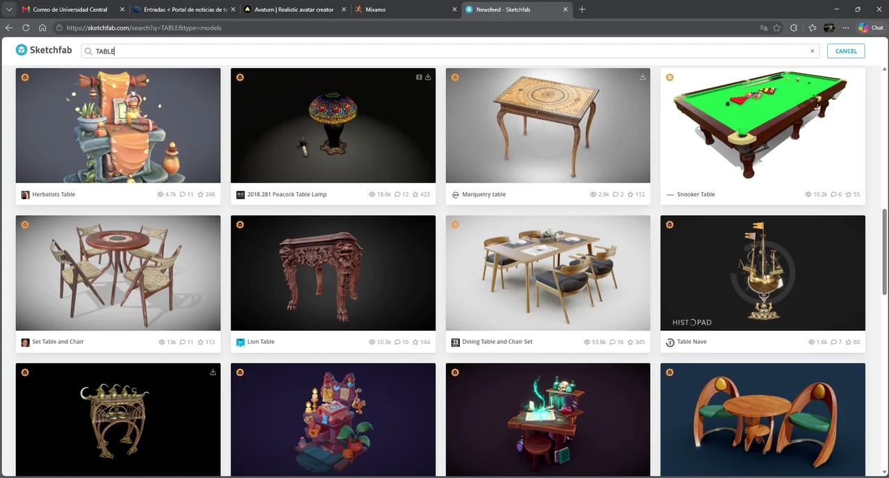Screen dimensions: 889x478
Task: Switch to the Mixamo tab
Action: (406, 10)
